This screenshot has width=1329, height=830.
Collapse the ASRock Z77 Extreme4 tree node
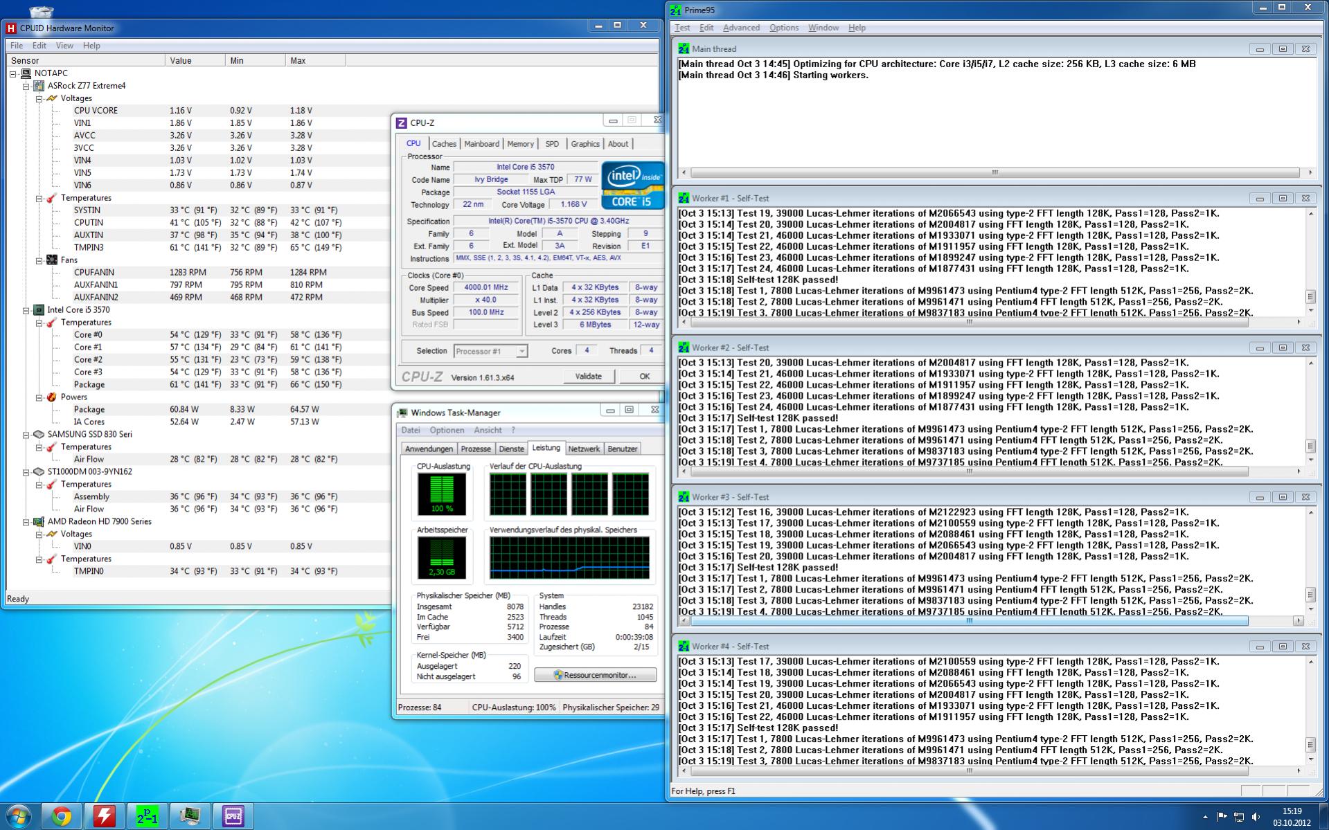(26, 86)
